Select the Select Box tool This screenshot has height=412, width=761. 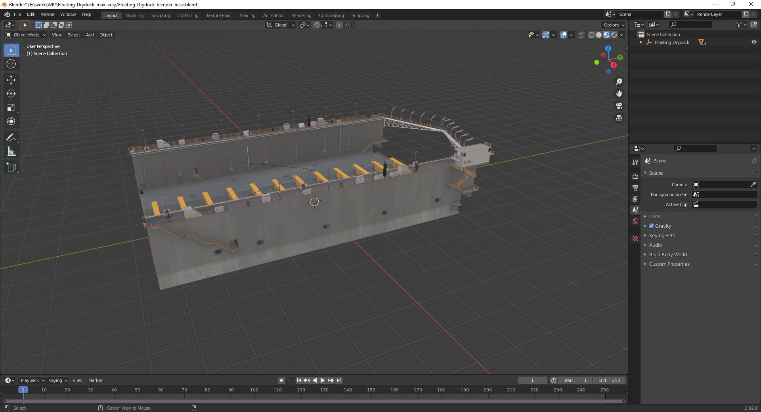[x=11, y=50]
